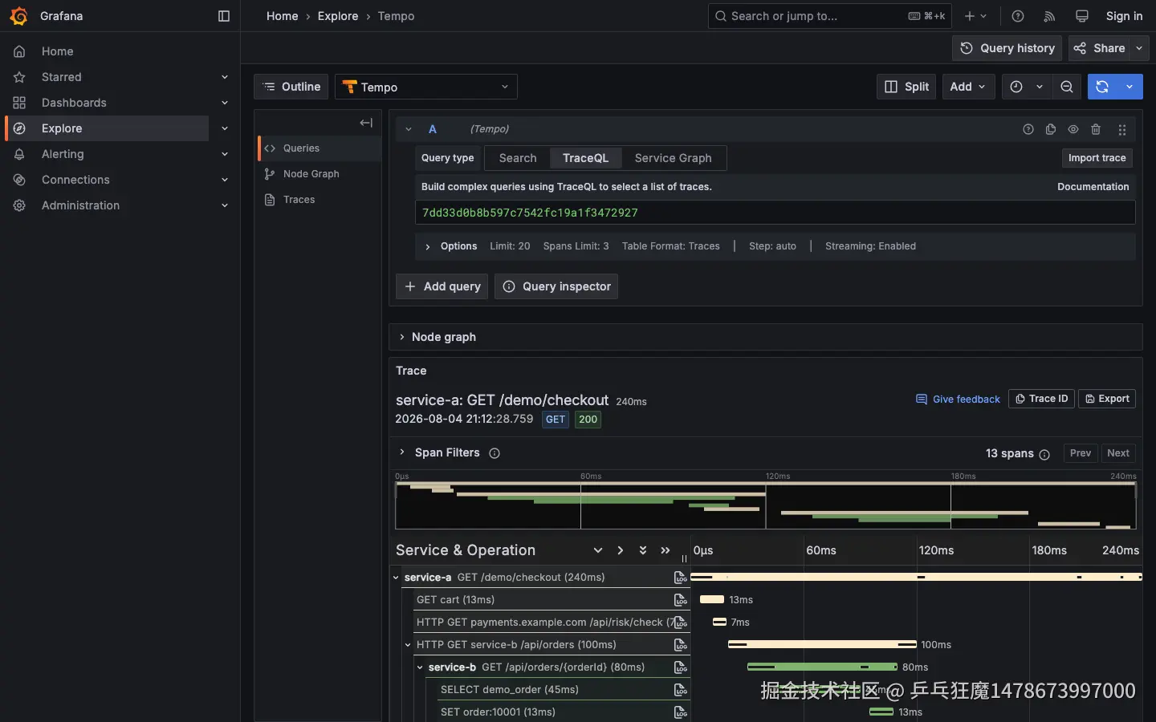Image resolution: width=1156 pixels, height=722 pixels.
Task: Go to Home in the sidebar
Action: point(57,51)
